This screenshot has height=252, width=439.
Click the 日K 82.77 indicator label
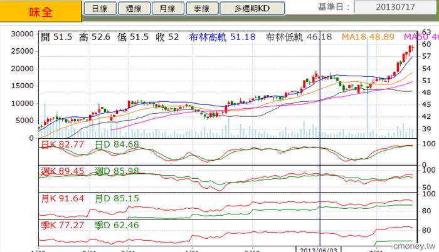tap(63, 144)
